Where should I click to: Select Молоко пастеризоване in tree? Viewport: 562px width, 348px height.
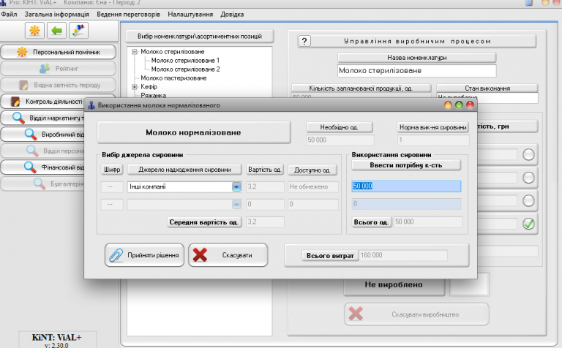[x=173, y=78]
